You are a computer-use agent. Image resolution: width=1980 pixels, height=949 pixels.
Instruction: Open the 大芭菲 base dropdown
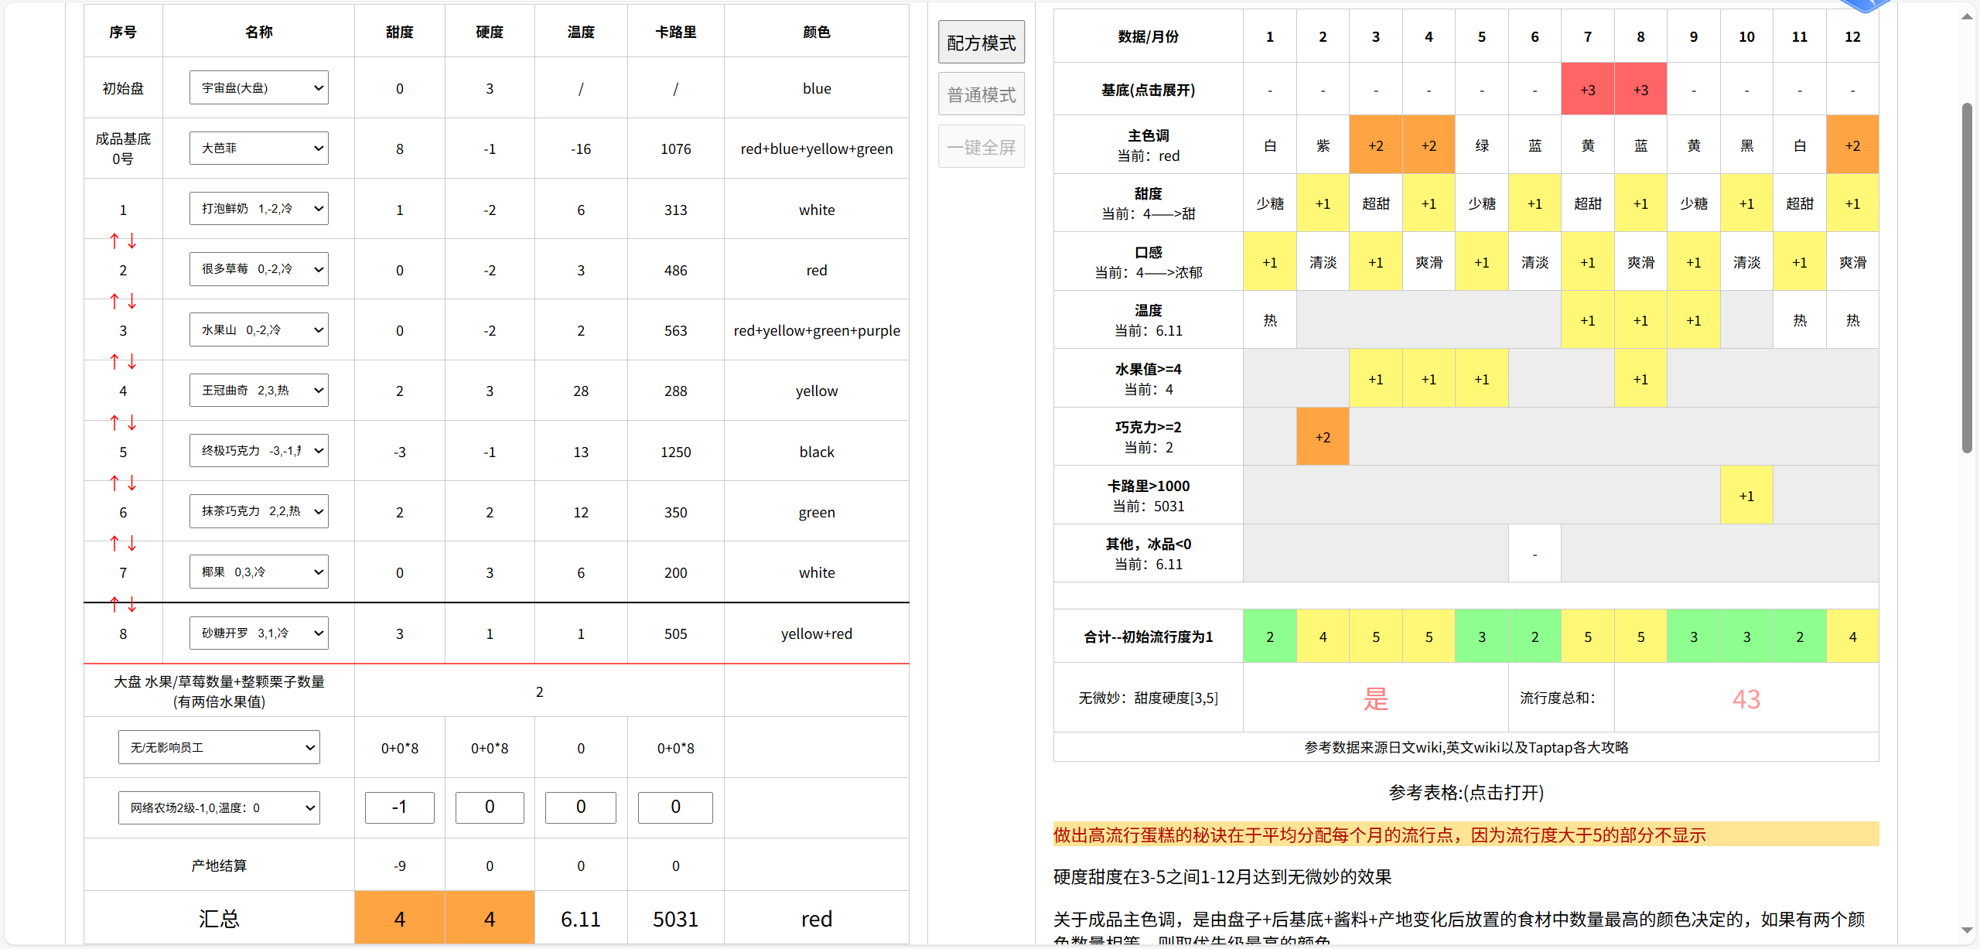(259, 148)
